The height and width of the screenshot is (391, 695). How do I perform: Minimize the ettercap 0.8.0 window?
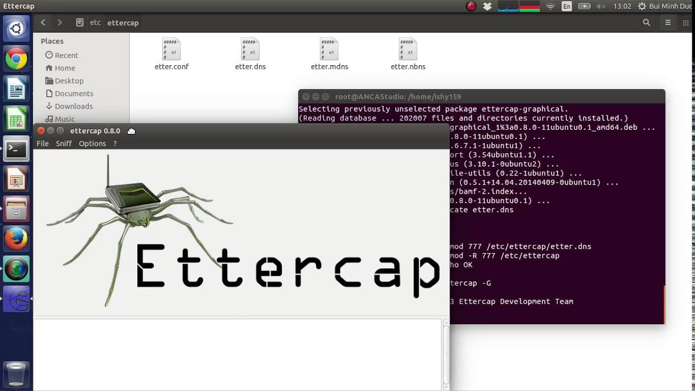pyautogui.click(x=50, y=131)
